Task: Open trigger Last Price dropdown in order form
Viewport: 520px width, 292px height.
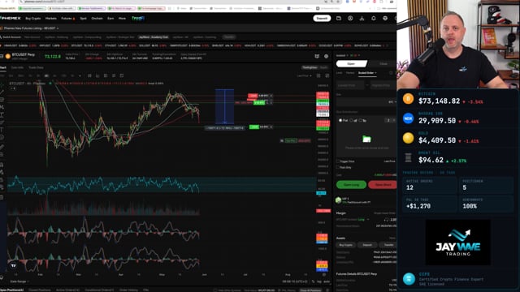Action: [390, 161]
